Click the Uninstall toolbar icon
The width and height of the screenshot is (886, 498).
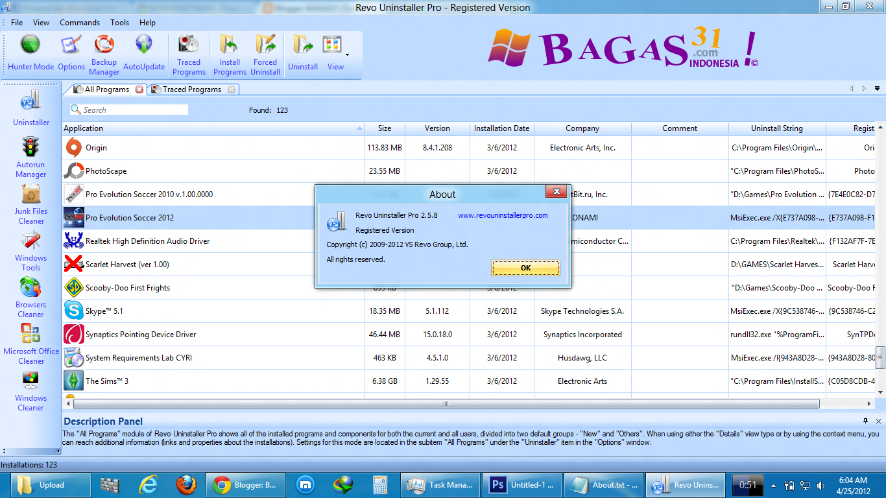[x=303, y=45]
